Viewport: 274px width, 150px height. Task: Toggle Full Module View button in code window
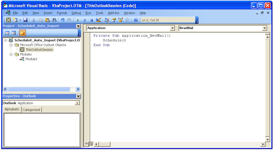click(91, 144)
